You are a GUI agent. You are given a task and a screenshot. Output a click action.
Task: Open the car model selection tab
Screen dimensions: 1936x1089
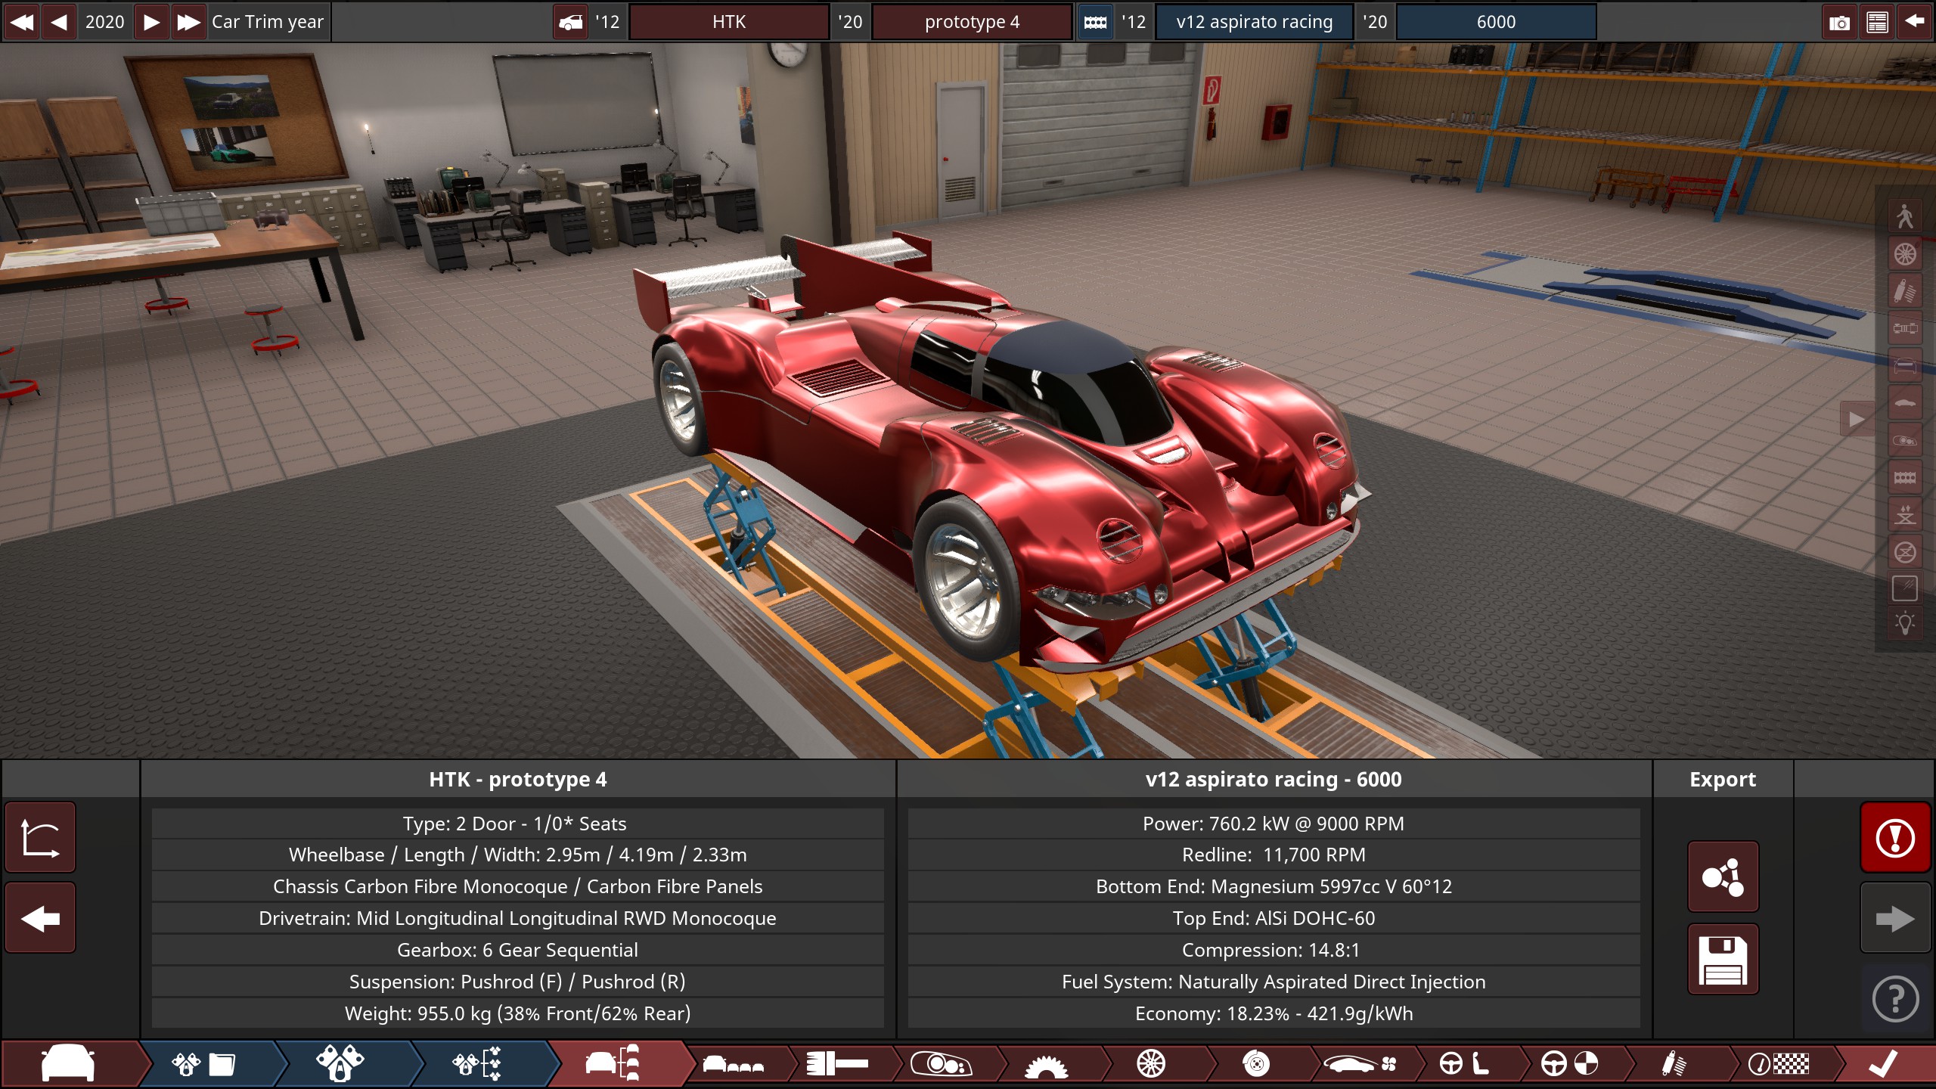pos(68,1064)
